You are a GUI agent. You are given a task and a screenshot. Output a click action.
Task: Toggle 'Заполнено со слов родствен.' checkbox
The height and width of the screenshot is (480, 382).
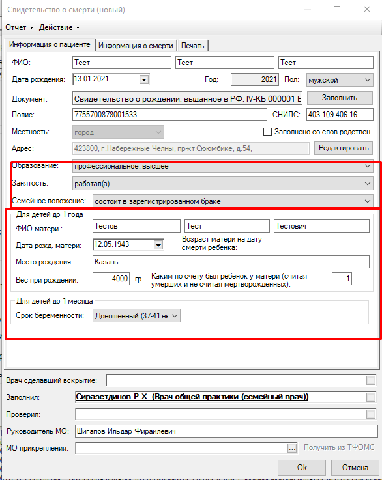click(267, 132)
